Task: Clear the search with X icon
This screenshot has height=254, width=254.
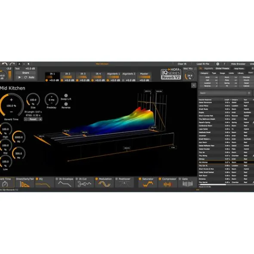Action: click(x=249, y=93)
